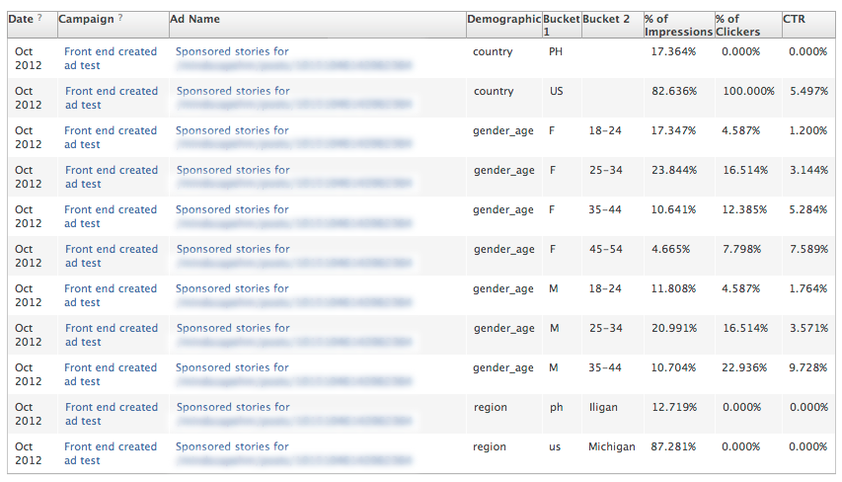Click the help question mark beside Date
The image size is (842, 482).
click(39, 19)
